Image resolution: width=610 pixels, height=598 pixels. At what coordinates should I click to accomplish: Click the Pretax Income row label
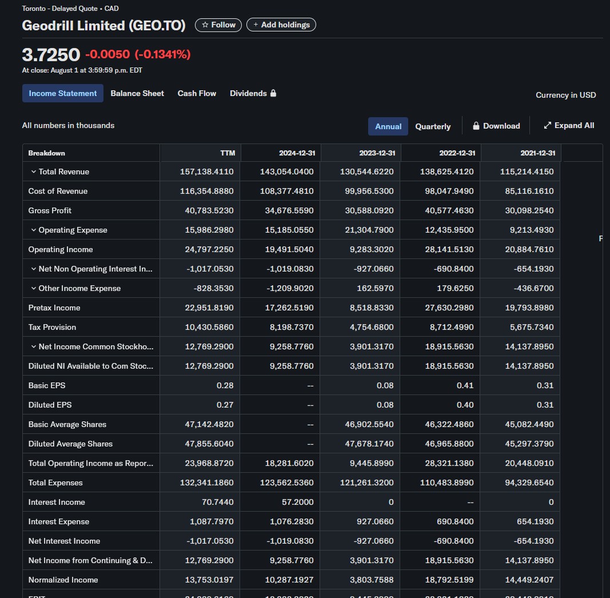click(x=54, y=308)
